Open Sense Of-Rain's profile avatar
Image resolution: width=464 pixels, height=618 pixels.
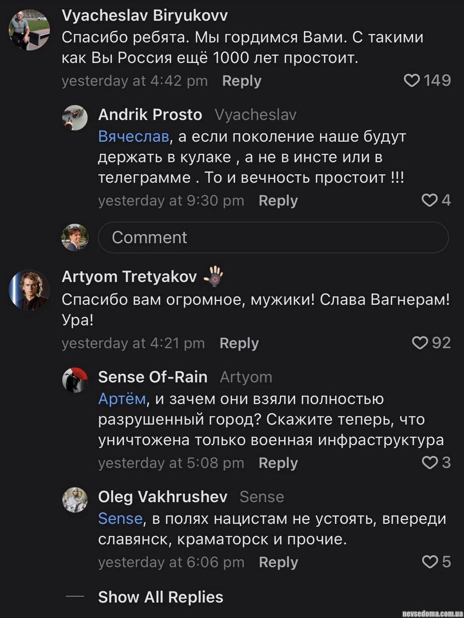tap(75, 380)
